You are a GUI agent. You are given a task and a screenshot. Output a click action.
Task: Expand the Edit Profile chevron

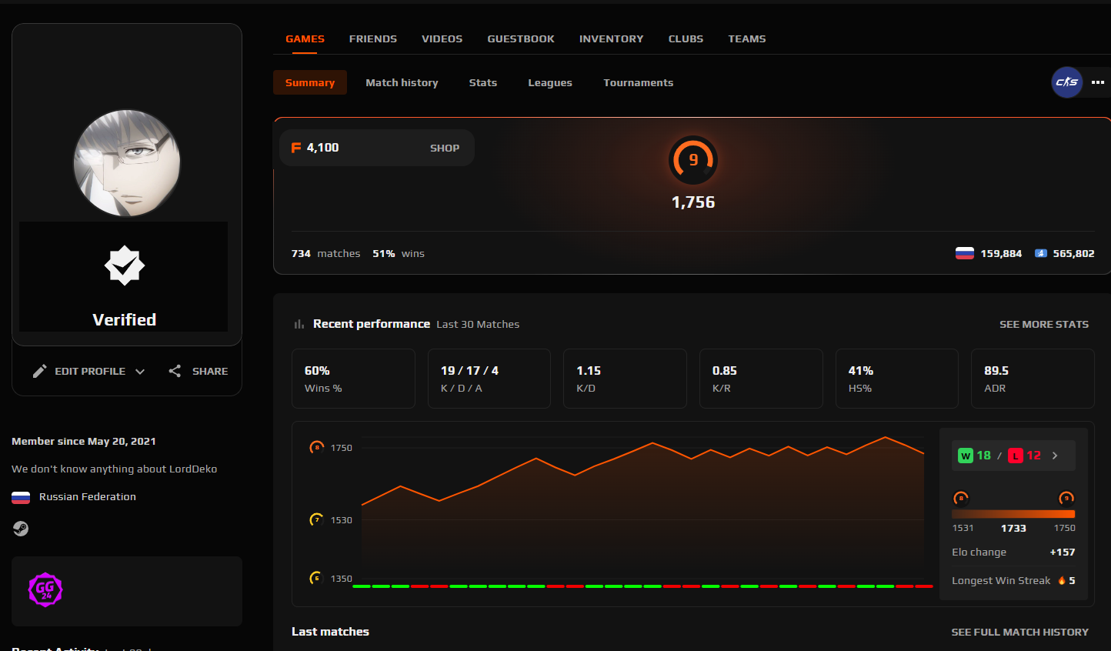(140, 371)
